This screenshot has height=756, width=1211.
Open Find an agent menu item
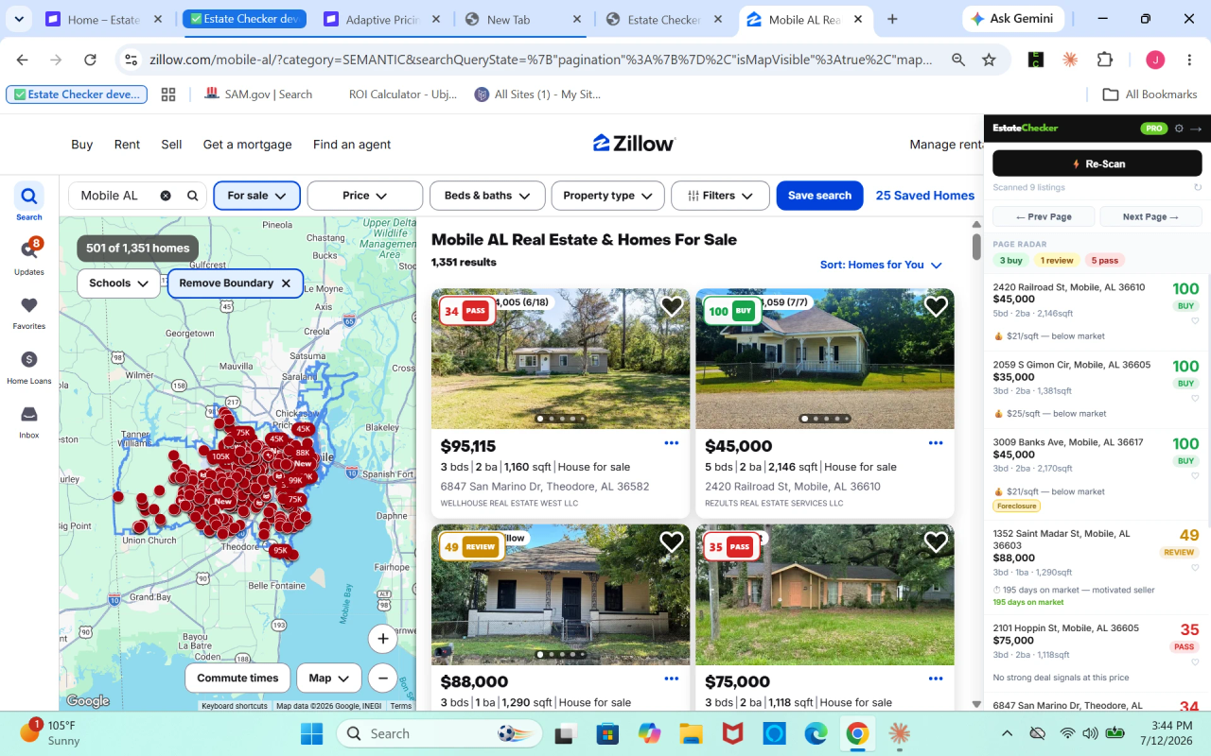coord(352,145)
